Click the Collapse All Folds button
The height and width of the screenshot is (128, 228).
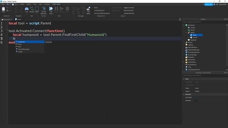point(129,14)
